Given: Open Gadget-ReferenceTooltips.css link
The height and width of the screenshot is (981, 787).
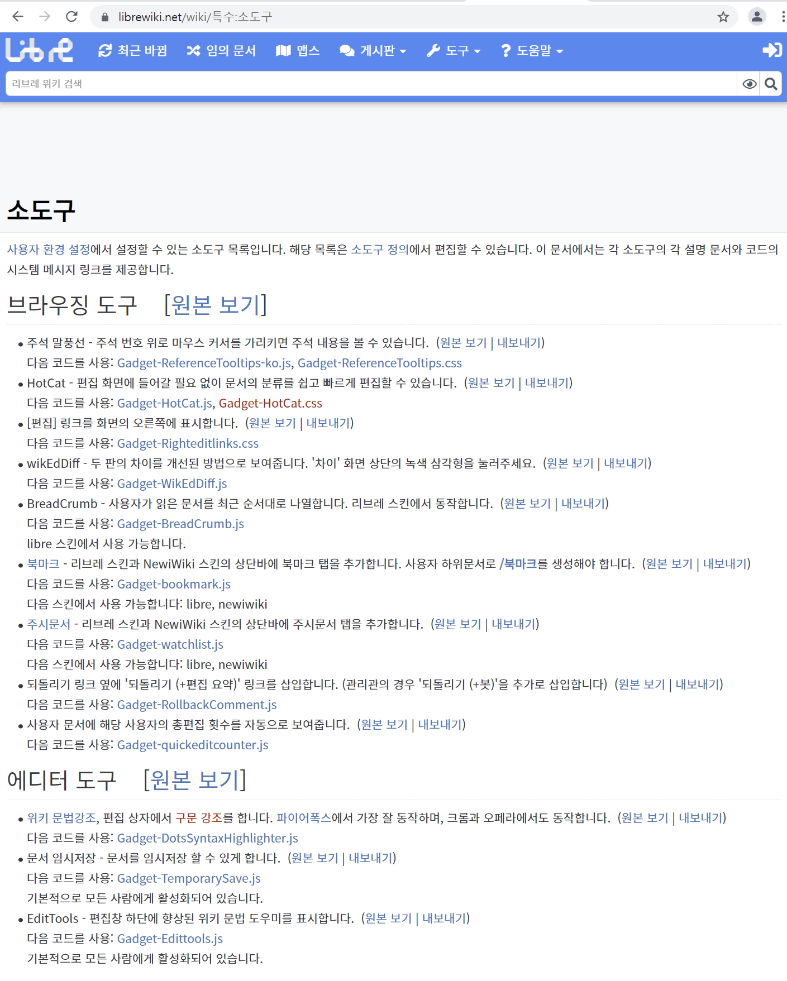Looking at the screenshot, I should [380, 363].
